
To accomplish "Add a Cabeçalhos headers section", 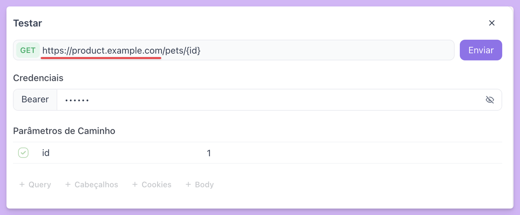I will (x=91, y=185).
